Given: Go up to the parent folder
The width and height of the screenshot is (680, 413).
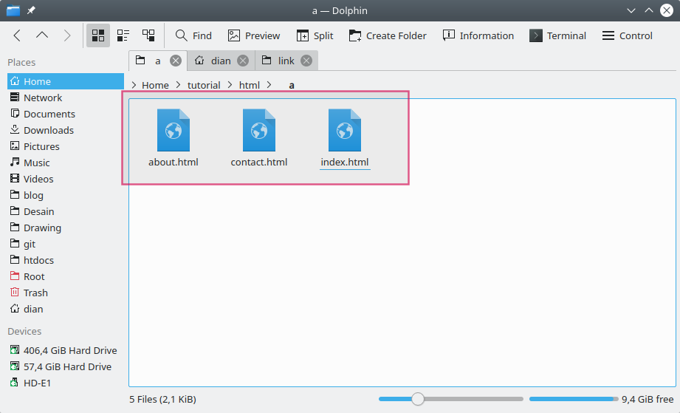Looking at the screenshot, I should coord(42,35).
